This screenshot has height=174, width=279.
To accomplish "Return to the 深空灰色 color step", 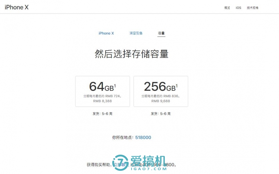I will [x=136, y=33].
